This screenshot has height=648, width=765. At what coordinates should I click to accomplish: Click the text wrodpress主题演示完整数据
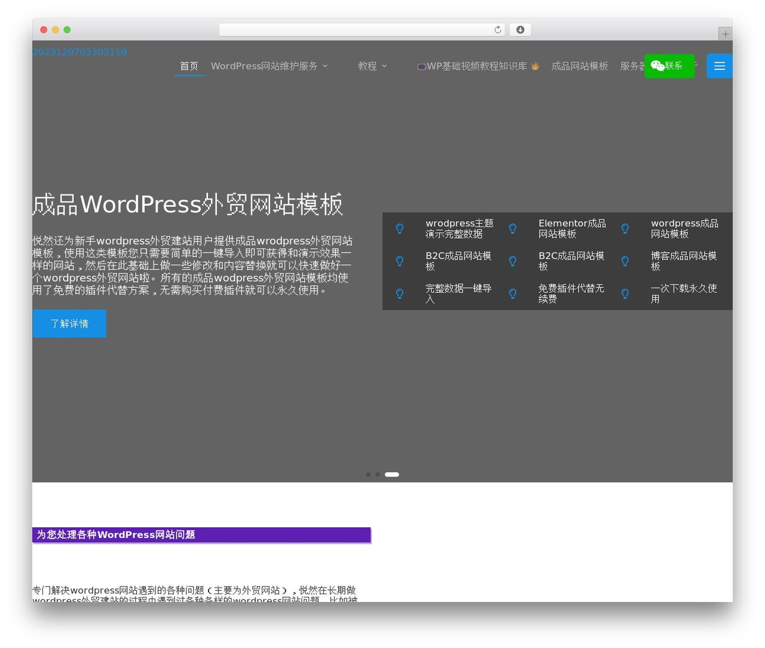[460, 228]
